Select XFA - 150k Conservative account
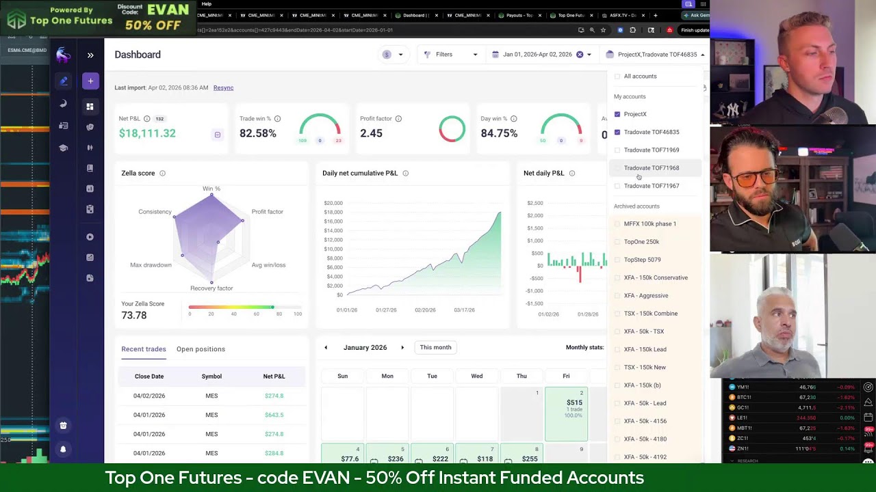876x492 pixels. 656,278
